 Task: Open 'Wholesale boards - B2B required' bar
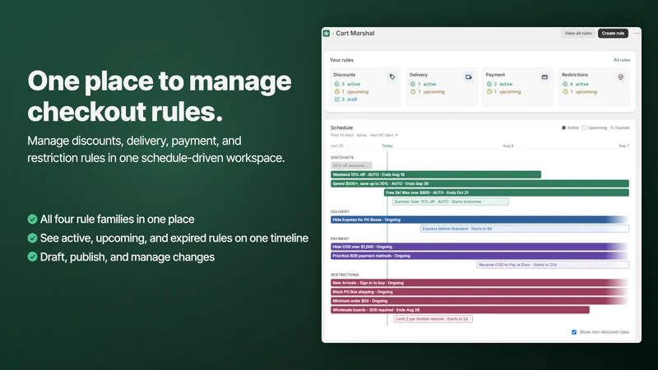click(460, 310)
